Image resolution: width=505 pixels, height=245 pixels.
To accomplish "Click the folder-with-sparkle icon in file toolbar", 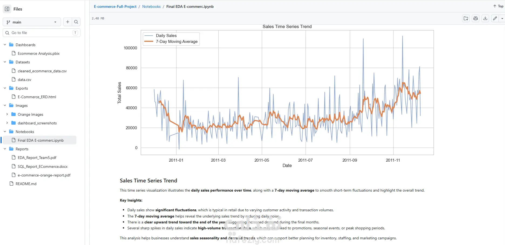I will point(466,18).
